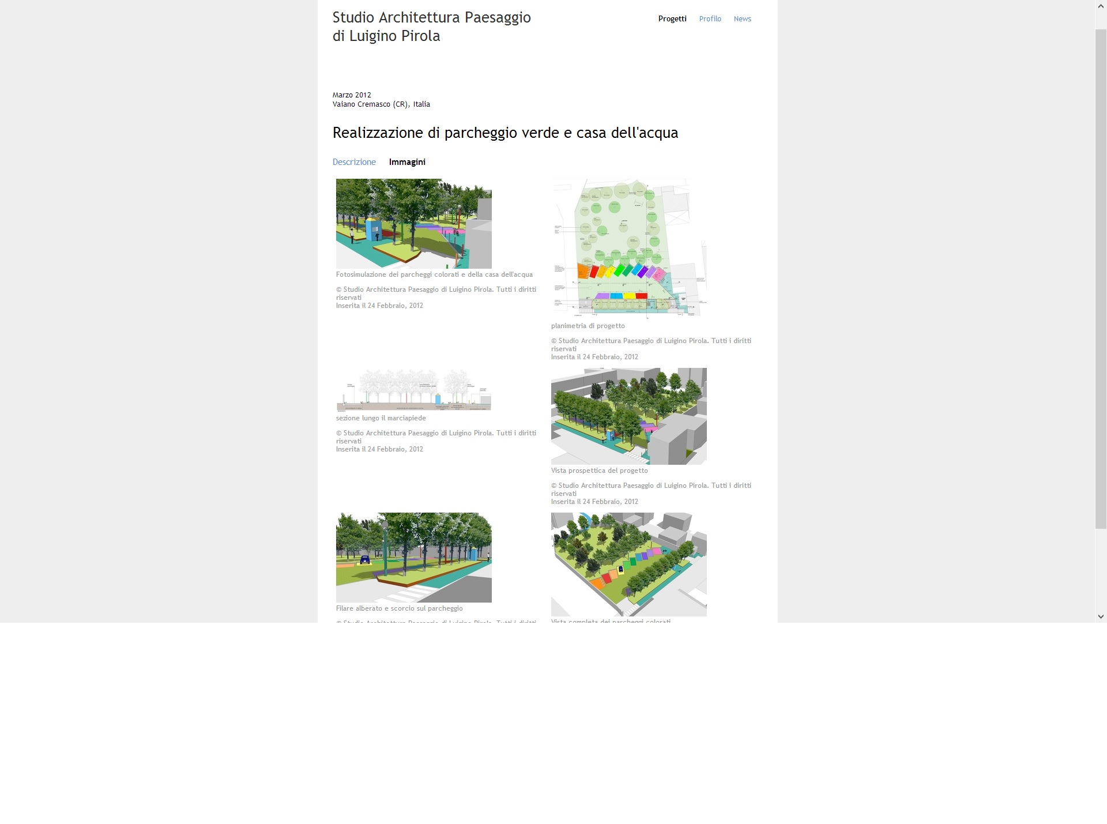The height and width of the screenshot is (824, 1107).
Task: Click the caption 'sezione lungo il marciapiede'
Action: [x=381, y=418]
